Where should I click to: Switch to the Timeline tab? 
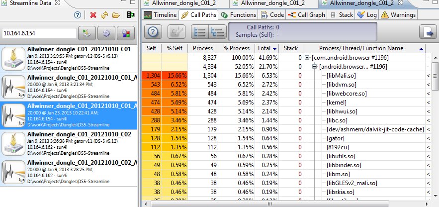161,15
